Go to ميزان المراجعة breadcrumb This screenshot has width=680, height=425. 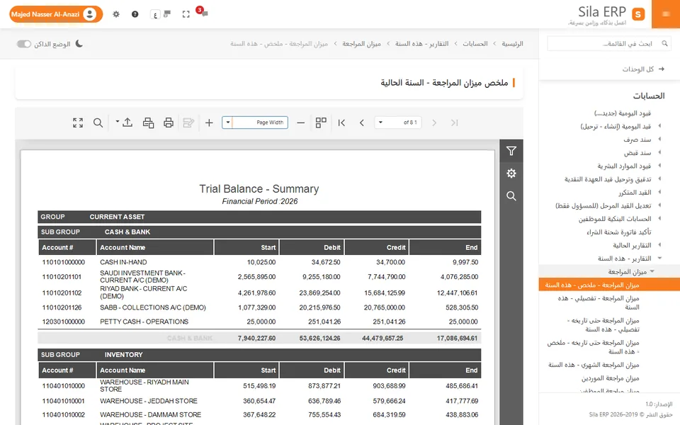point(361,44)
